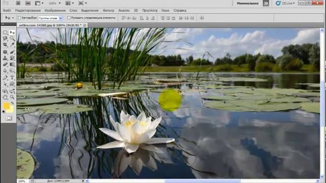Viewport: 326px width, 183px height.
Task: Collapse the toolbox panel arrows
Action: pos(3,24)
